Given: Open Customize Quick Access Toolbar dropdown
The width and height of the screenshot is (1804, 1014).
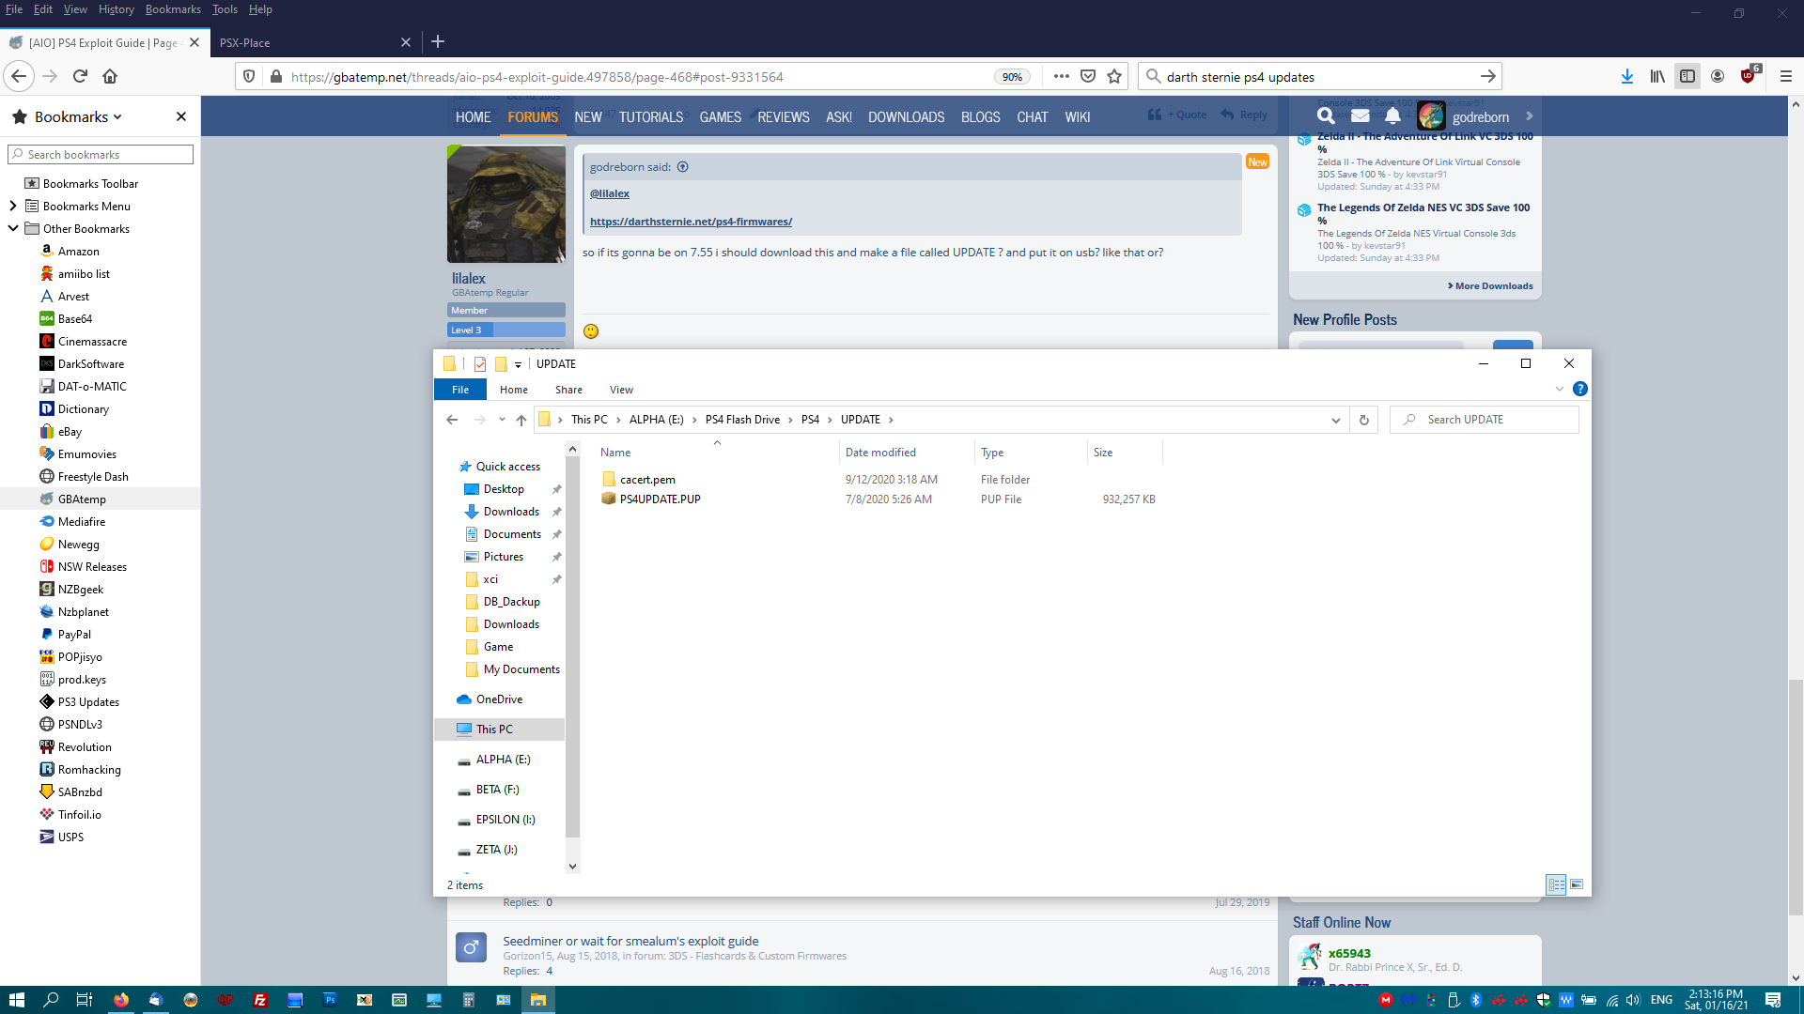Looking at the screenshot, I should (x=518, y=364).
